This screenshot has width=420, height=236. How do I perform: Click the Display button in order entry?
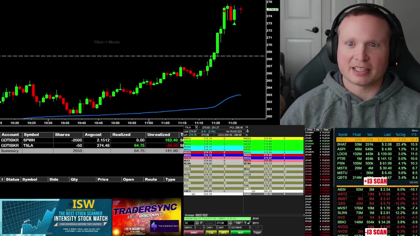click(209, 223)
